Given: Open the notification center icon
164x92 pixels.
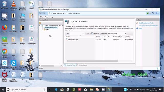Looking at the screenshot, I should (x=160, y=90).
